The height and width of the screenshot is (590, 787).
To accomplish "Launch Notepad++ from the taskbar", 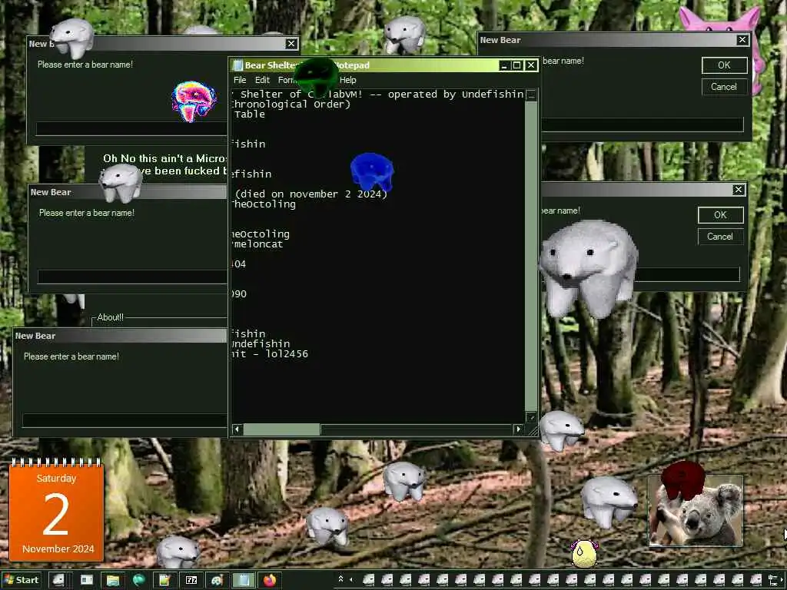I will (x=164, y=580).
